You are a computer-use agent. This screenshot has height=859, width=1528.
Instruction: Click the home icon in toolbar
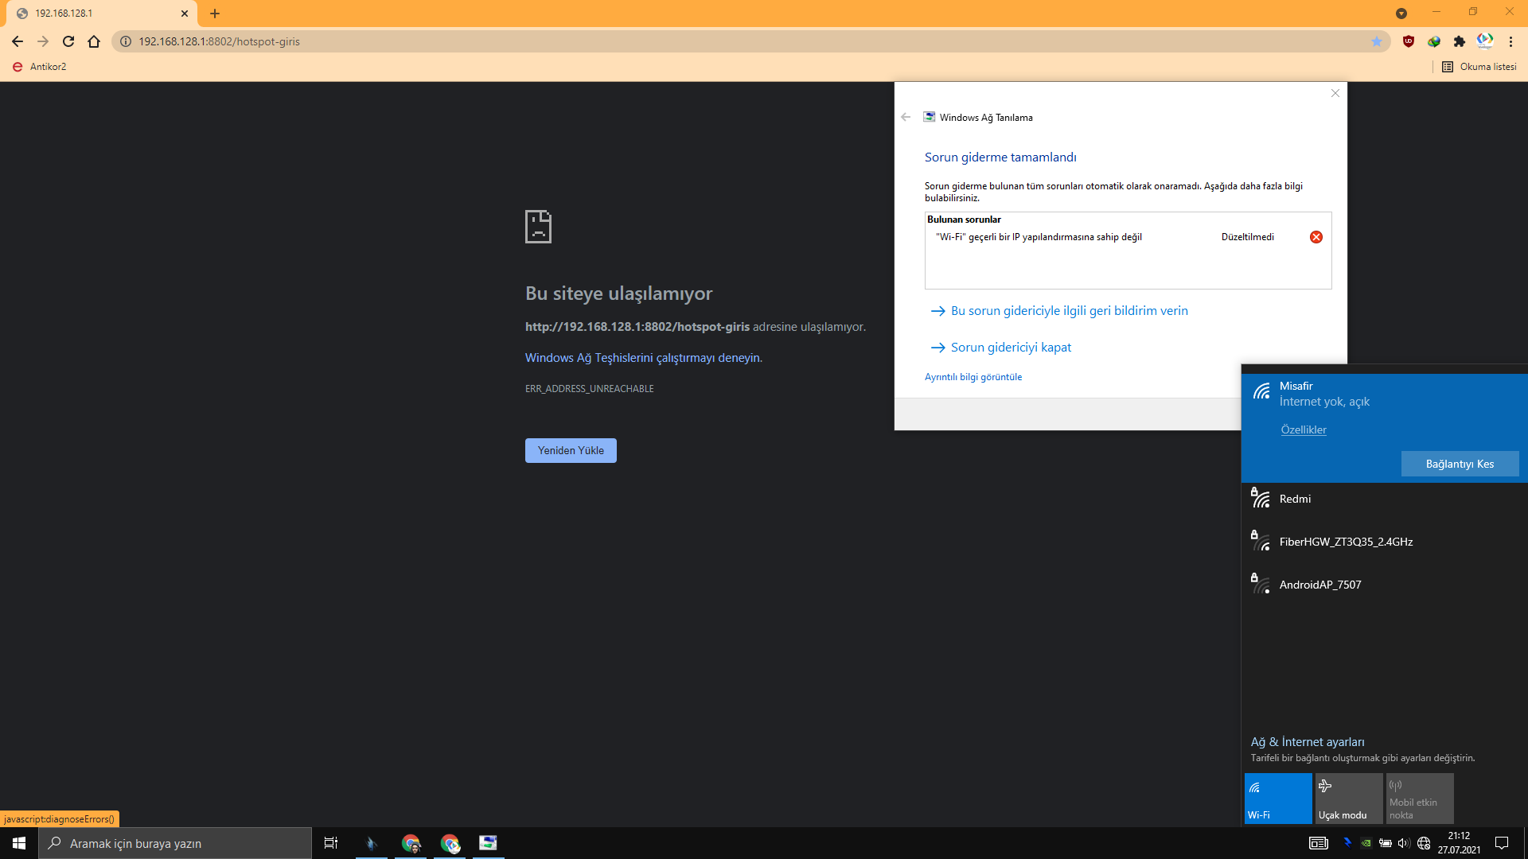point(94,41)
